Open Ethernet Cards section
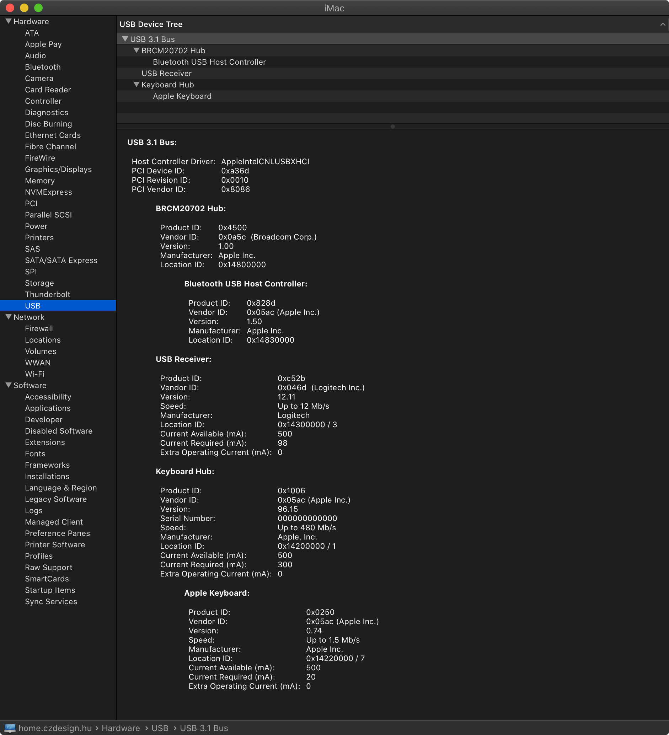 [53, 135]
